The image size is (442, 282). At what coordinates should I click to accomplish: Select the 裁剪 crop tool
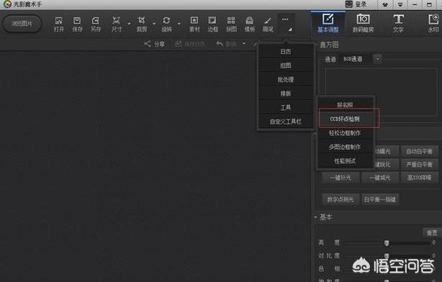point(141,24)
